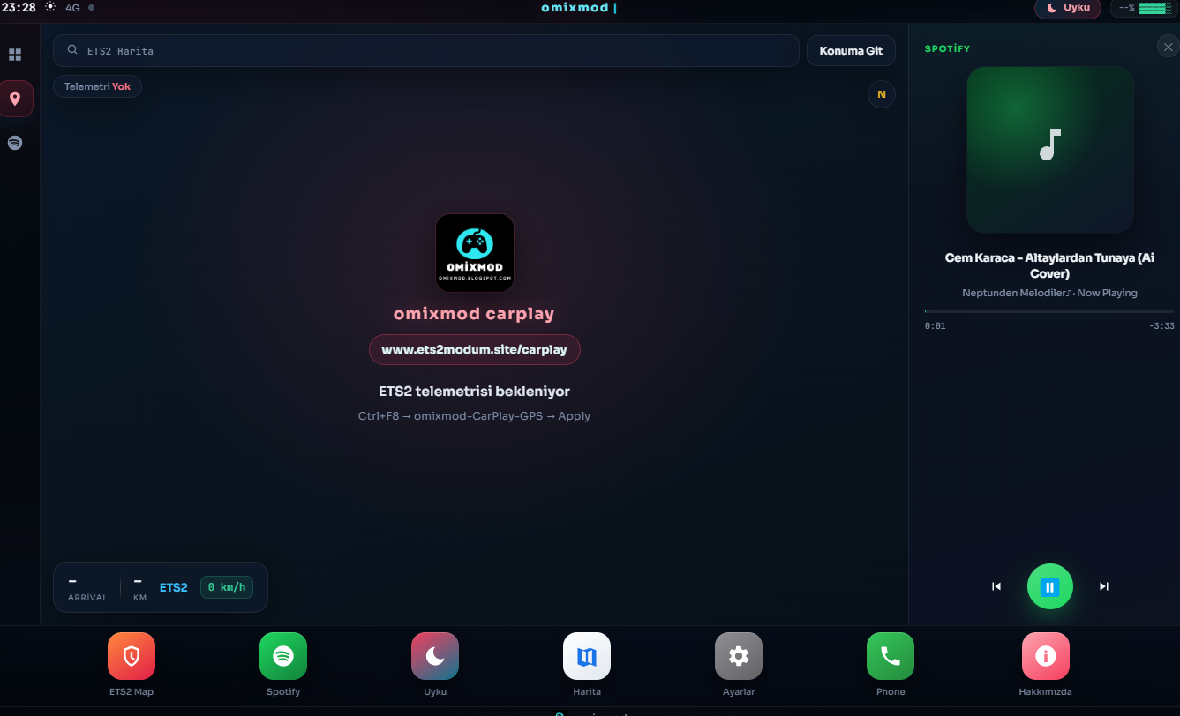Click the north compass indicator
Screen dimensions: 1180x716
tap(882, 94)
